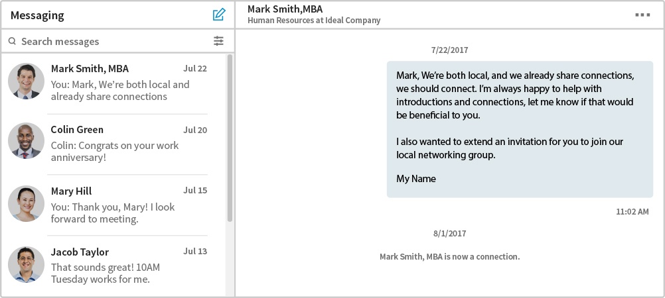Screen dimensions: 665x298
Task: Open the message filter settings icon
Action: [218, 41]
